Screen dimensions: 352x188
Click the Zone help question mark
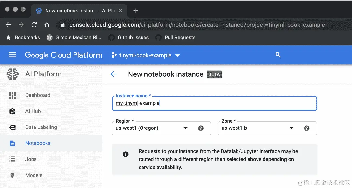(306, 128)
